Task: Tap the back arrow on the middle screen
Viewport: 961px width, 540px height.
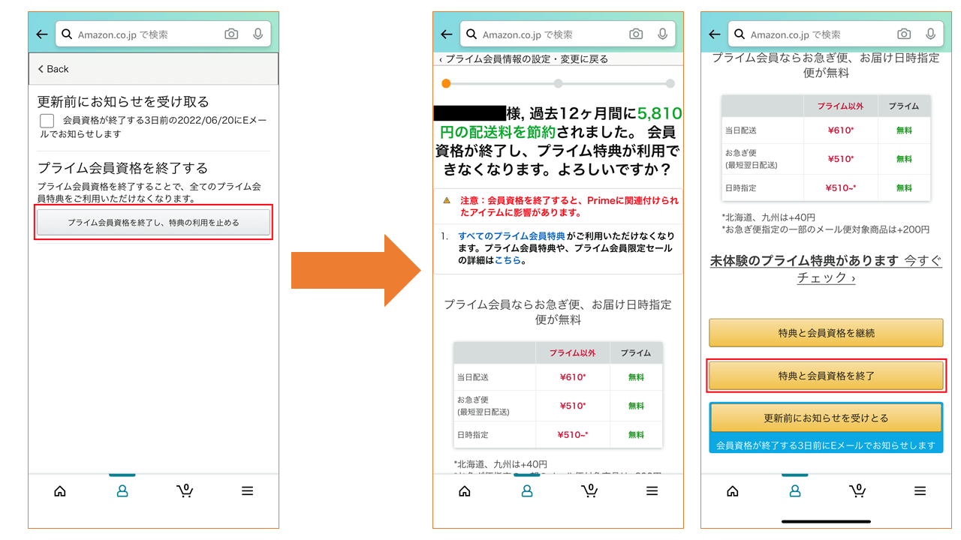Action: click(x=446, y=34)
